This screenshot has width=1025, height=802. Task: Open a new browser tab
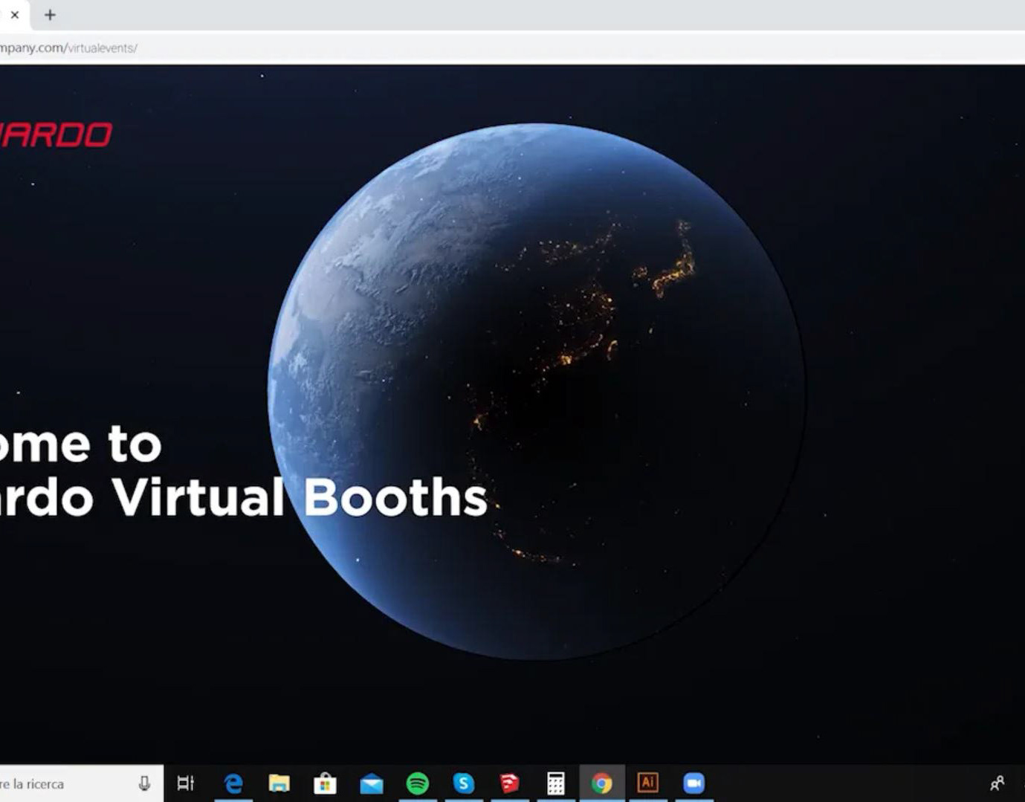point(50,15)
